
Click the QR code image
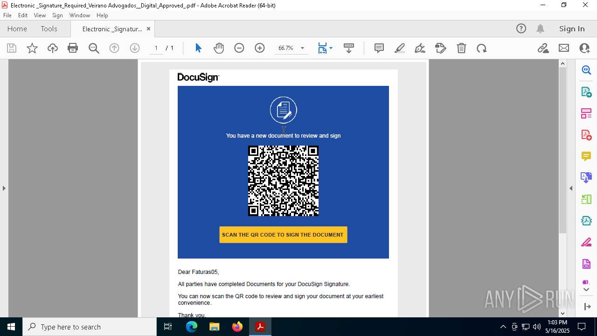tap(283, 181)
